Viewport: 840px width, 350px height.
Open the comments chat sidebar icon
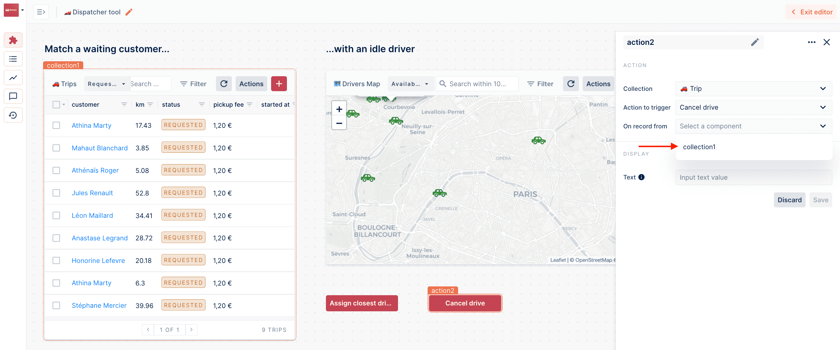click(x=13, y=96)
